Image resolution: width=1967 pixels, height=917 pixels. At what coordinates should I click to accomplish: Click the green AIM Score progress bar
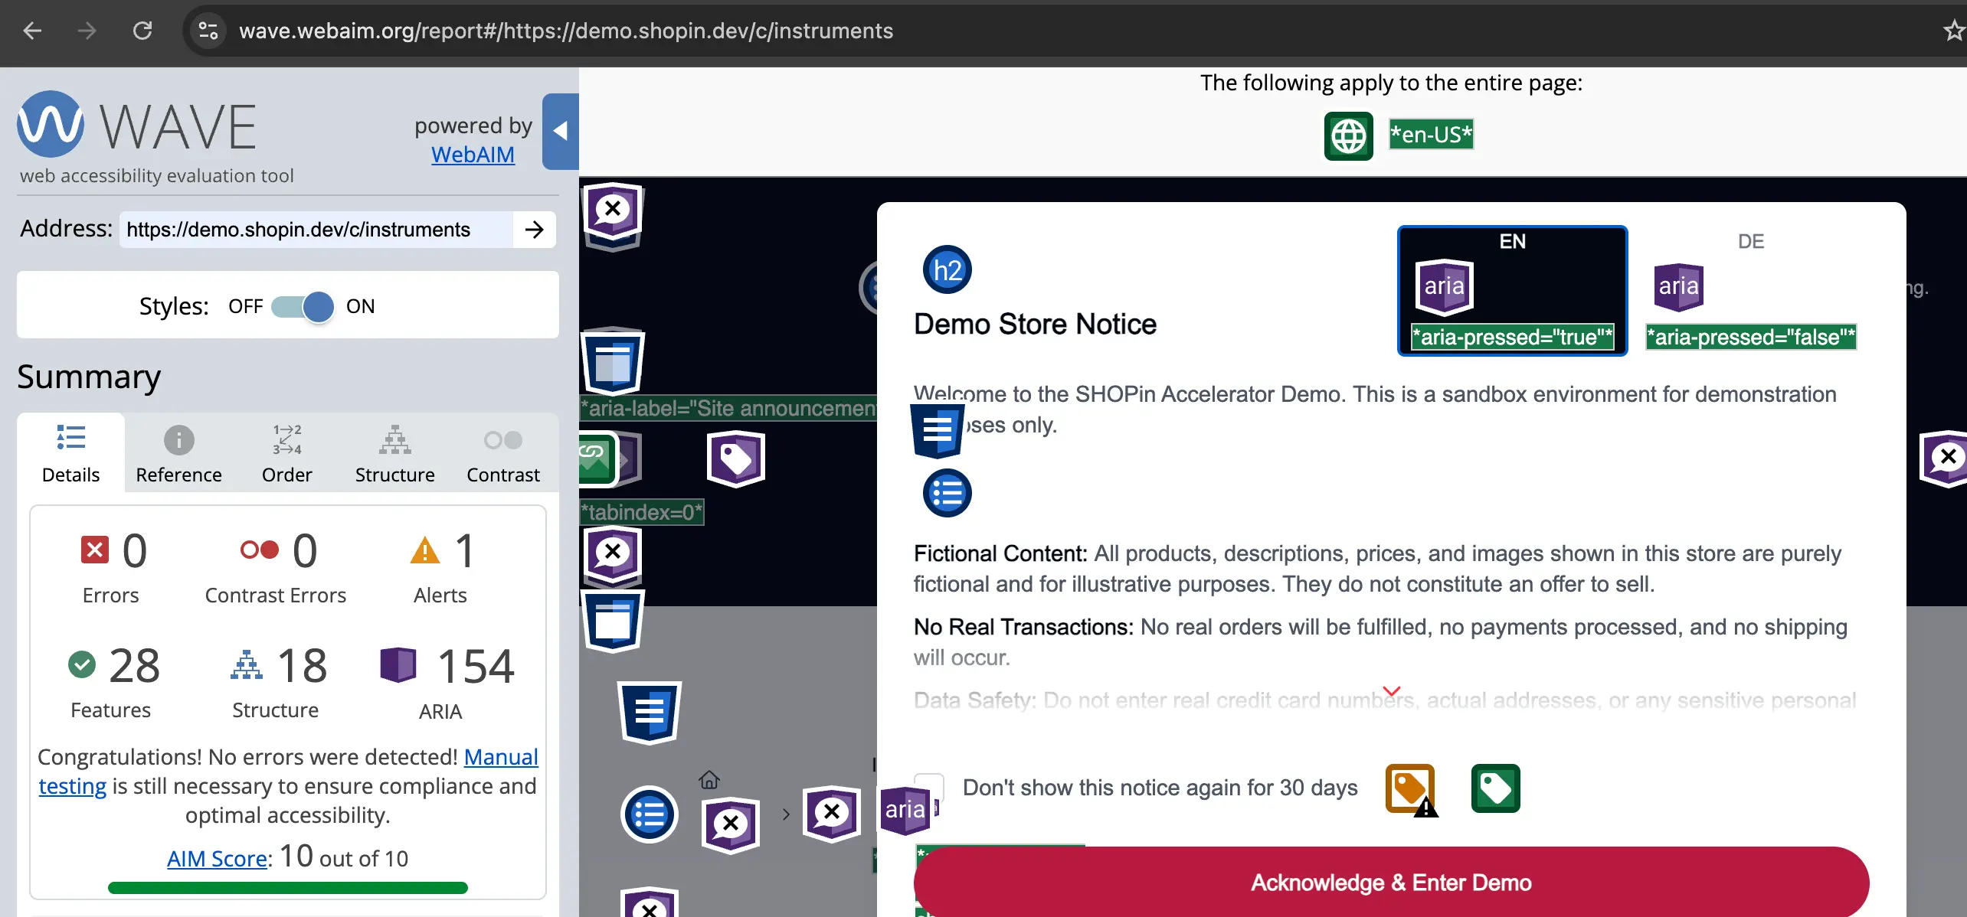pos(288,888)
